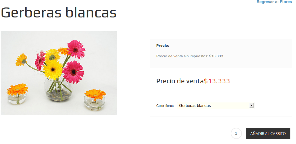Click the gerberas product photo
The width and height of the screenshot is (296, 144).
pyautogui.click(x=59, y=73)
